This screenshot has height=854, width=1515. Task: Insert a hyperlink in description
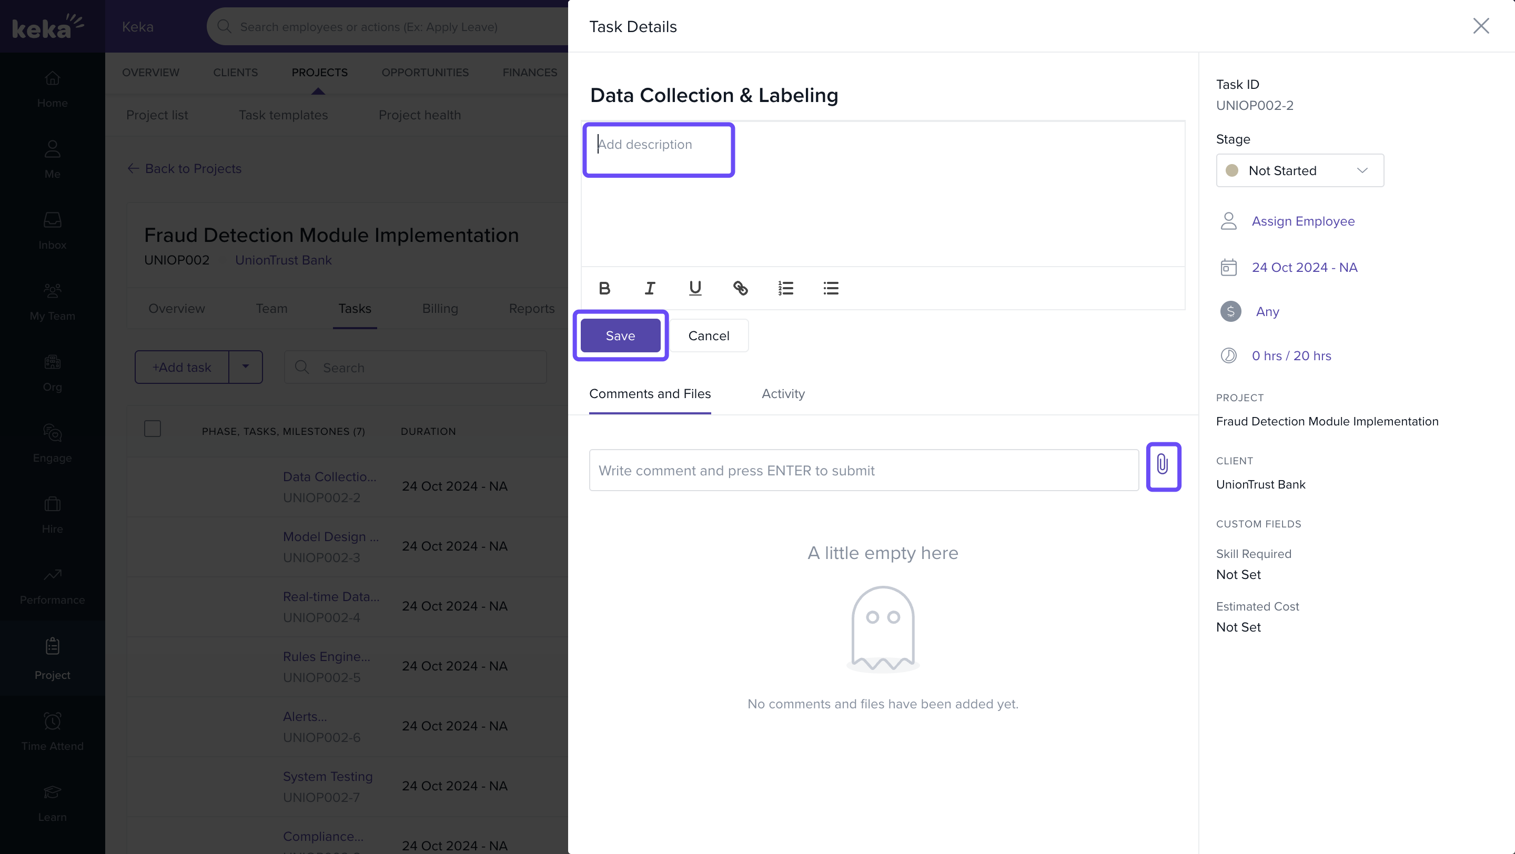coord(741,288)
